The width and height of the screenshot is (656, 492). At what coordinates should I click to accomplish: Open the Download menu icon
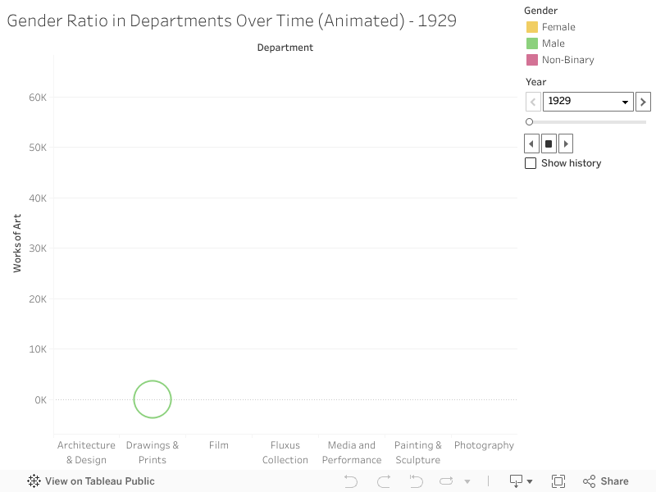(x=520, y=481)
